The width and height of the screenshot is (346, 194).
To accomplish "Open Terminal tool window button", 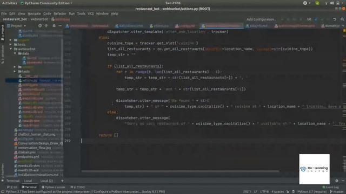I will pos(29,187).
